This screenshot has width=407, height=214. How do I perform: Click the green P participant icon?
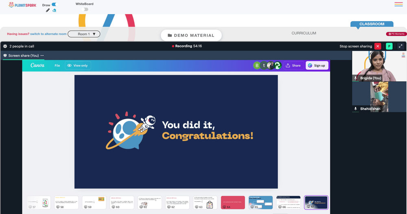click(x=389, y=46)
